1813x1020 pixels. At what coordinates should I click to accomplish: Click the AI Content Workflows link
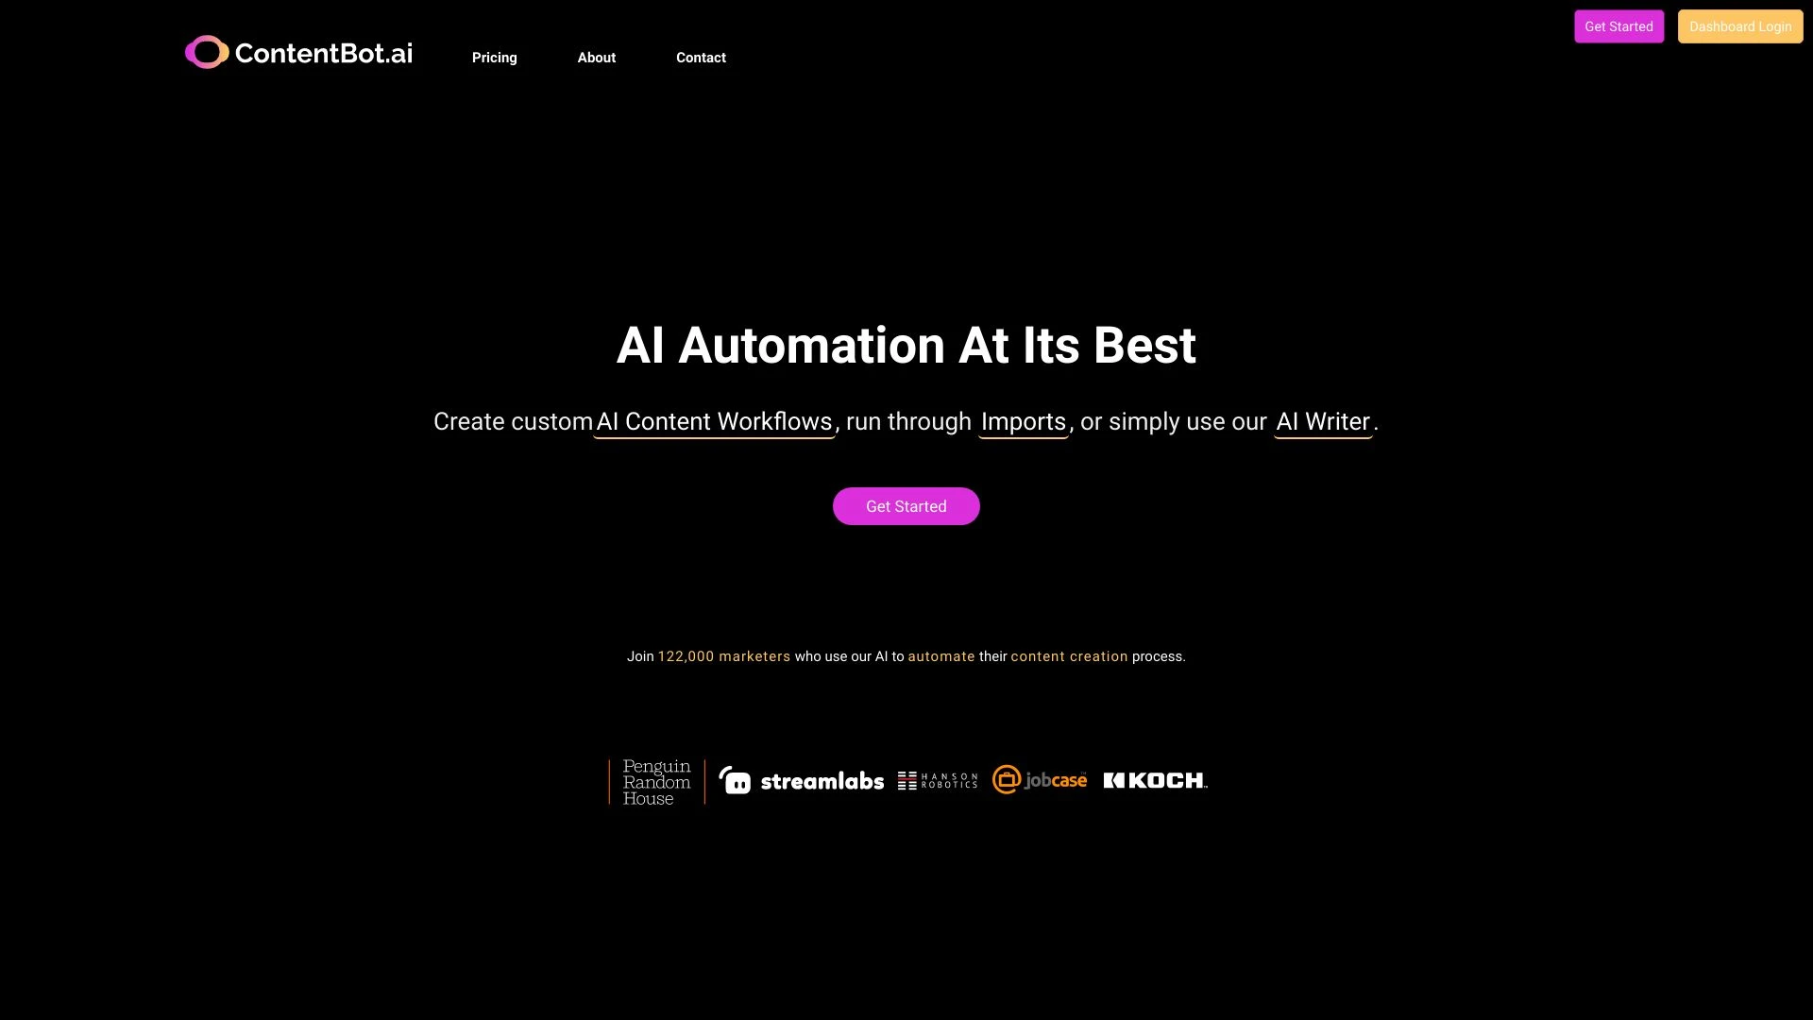[714, 419]
